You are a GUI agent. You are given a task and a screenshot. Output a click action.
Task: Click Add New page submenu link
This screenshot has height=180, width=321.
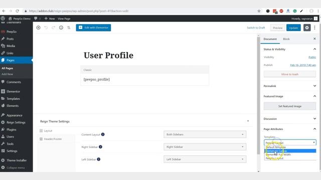(7, 74)
